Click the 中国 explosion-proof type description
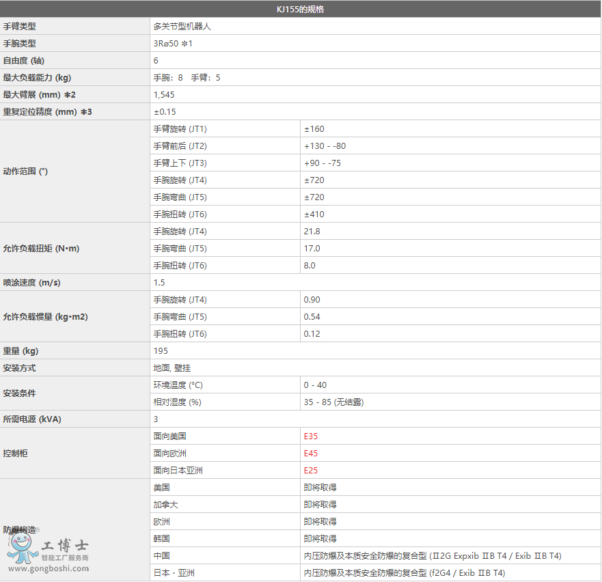 (x=433, y=555)
